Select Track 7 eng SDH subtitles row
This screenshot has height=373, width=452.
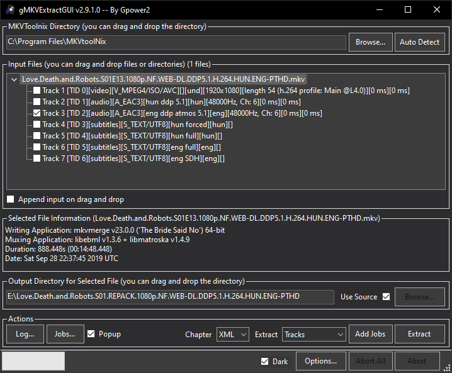tap(133, 159)
